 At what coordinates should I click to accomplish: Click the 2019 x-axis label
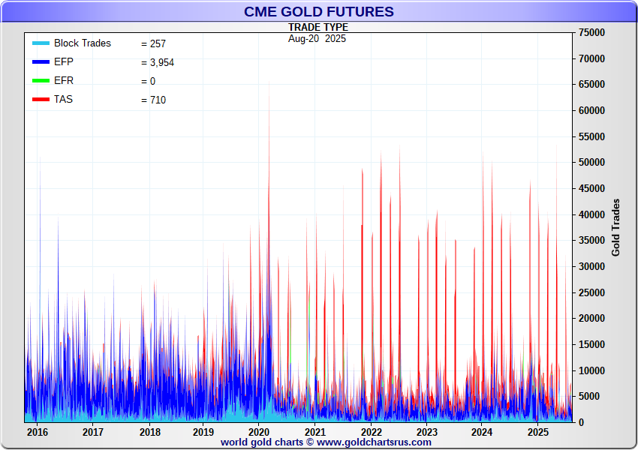[203, 432]
